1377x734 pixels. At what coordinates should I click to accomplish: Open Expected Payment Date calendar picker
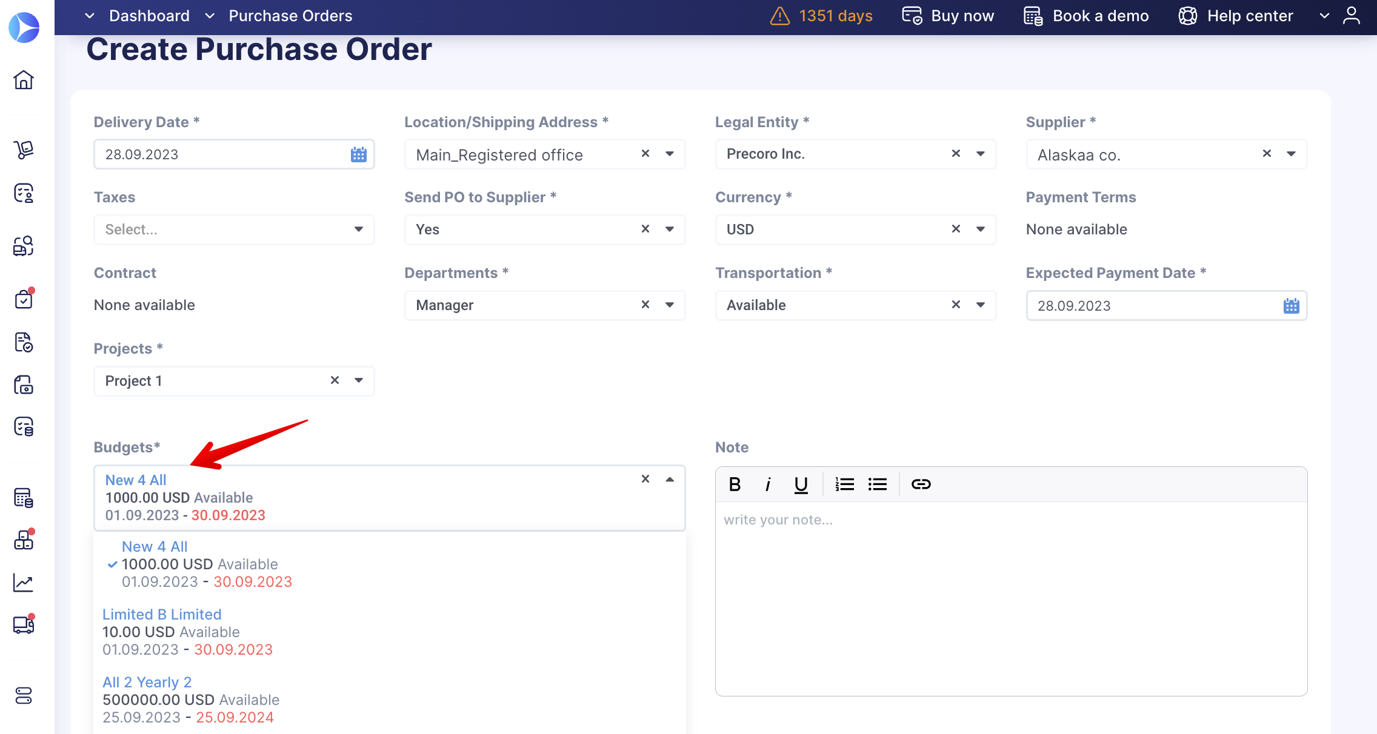click(1292, 306)
